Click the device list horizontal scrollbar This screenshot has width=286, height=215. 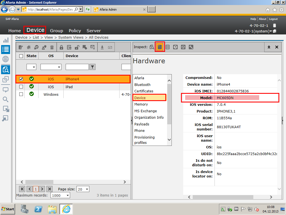[39, 182]
